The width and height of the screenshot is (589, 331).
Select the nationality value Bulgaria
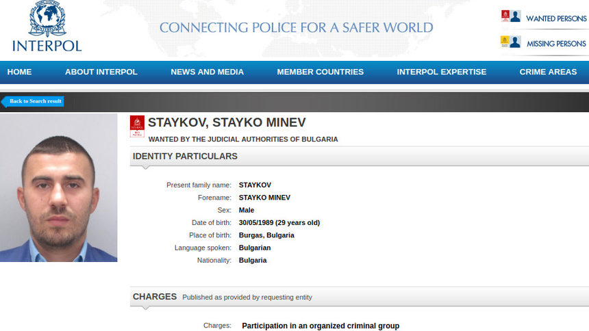253,260
